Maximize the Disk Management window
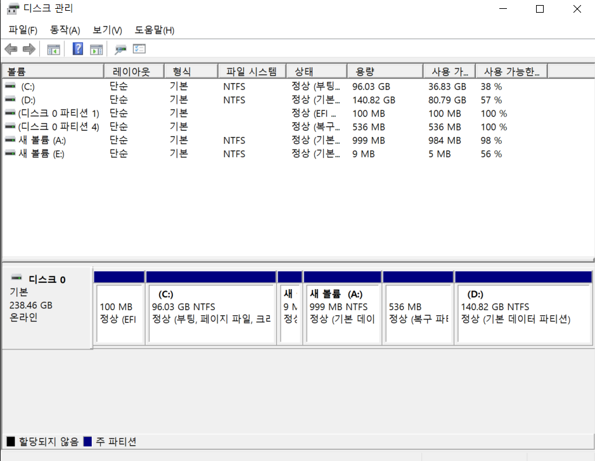 (x=540, y=9)
